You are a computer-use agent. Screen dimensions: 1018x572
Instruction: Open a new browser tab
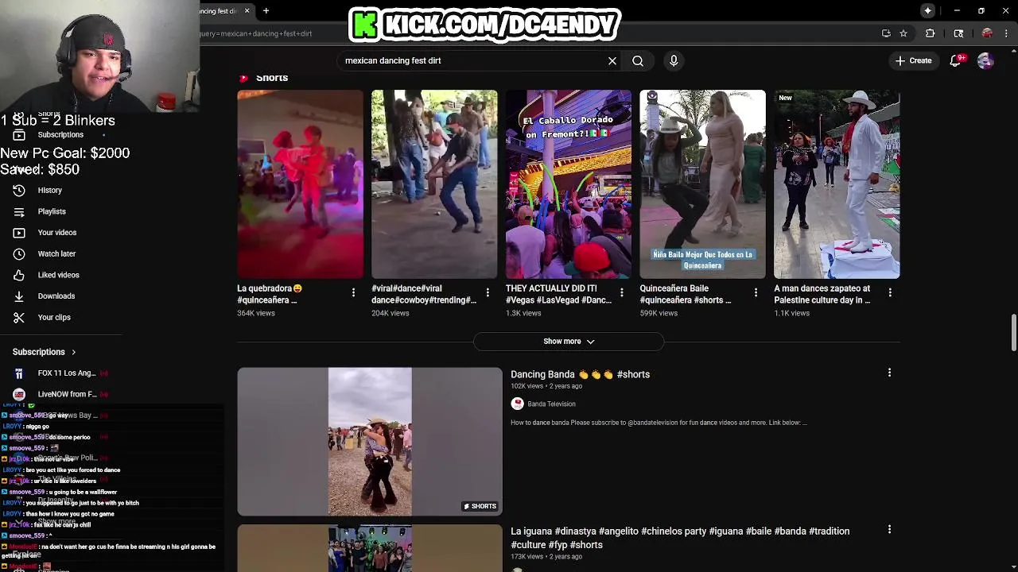click(x=266, y=11)
